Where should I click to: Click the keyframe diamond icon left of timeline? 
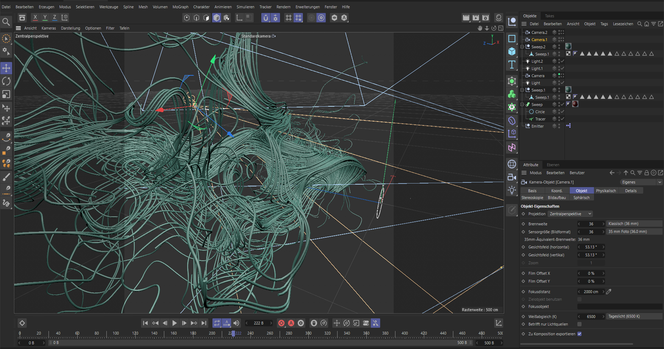[22, 323]
